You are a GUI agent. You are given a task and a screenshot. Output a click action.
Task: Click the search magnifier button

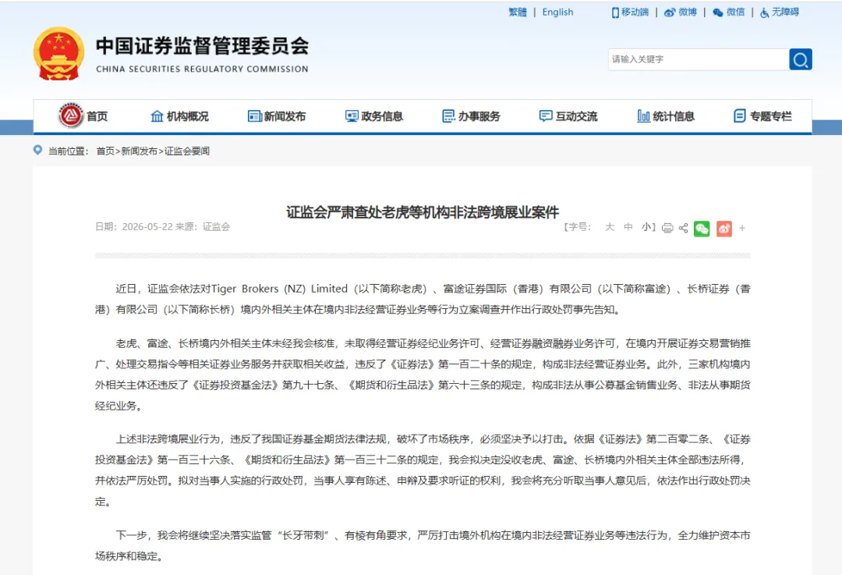click(800, 59)
